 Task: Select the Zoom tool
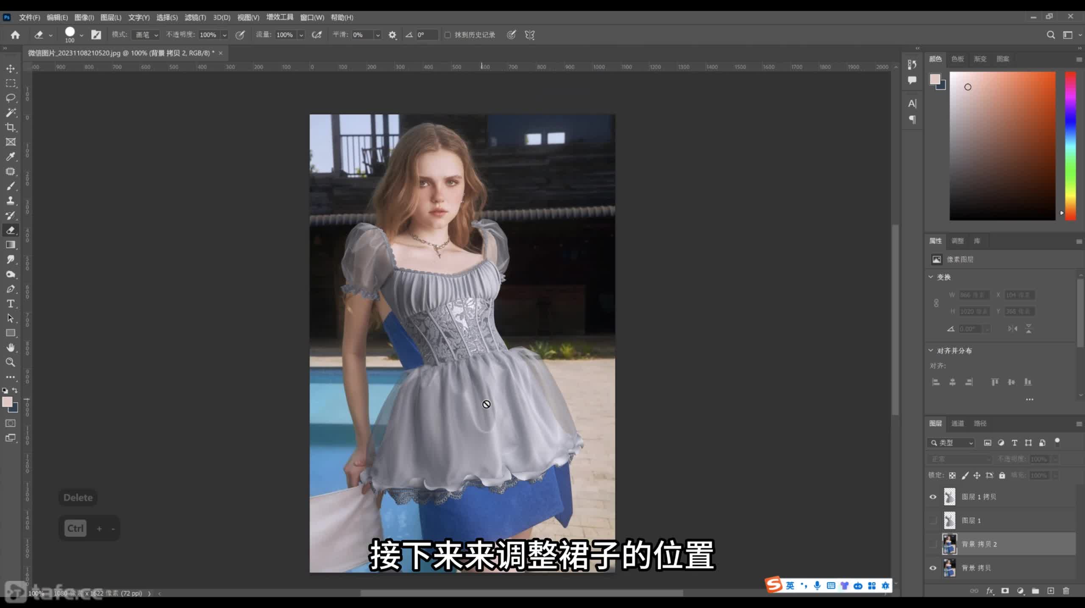tap(11, 362)
